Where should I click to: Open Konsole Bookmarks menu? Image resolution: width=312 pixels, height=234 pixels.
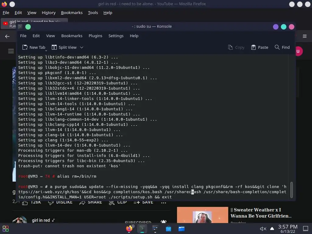point(72,36)
